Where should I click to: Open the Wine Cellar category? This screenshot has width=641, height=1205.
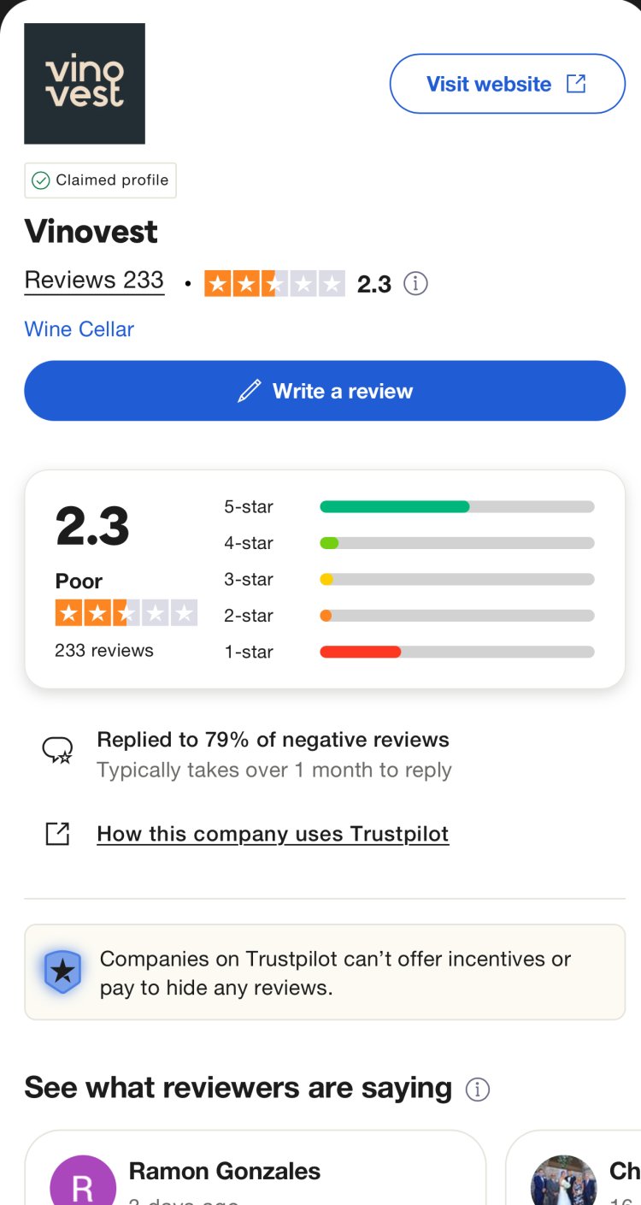click(x=79, y=329)
